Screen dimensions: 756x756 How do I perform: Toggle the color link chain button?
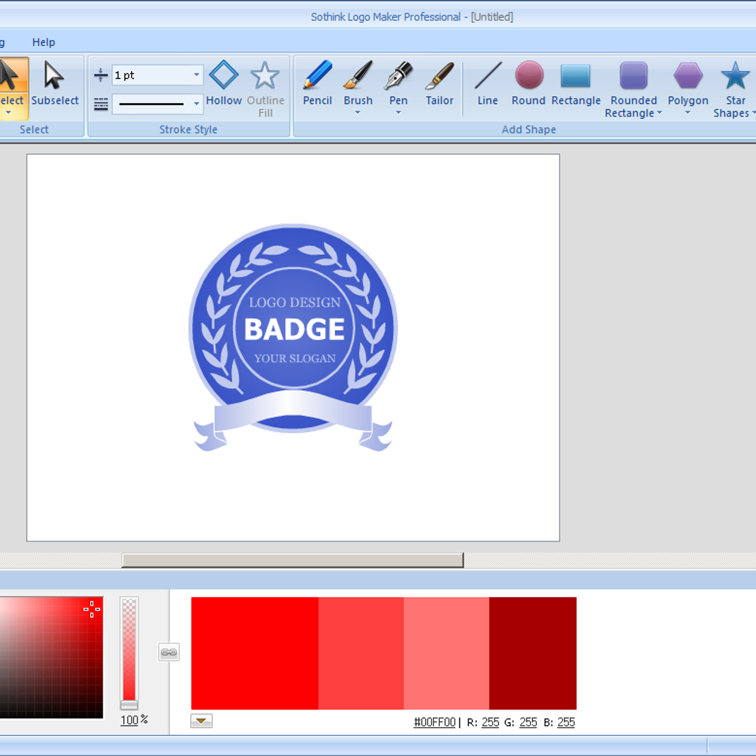point(168,652)
